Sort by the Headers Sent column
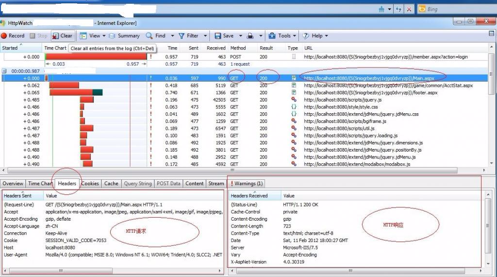Screen dimensions: 497x277 coord(22,195)
